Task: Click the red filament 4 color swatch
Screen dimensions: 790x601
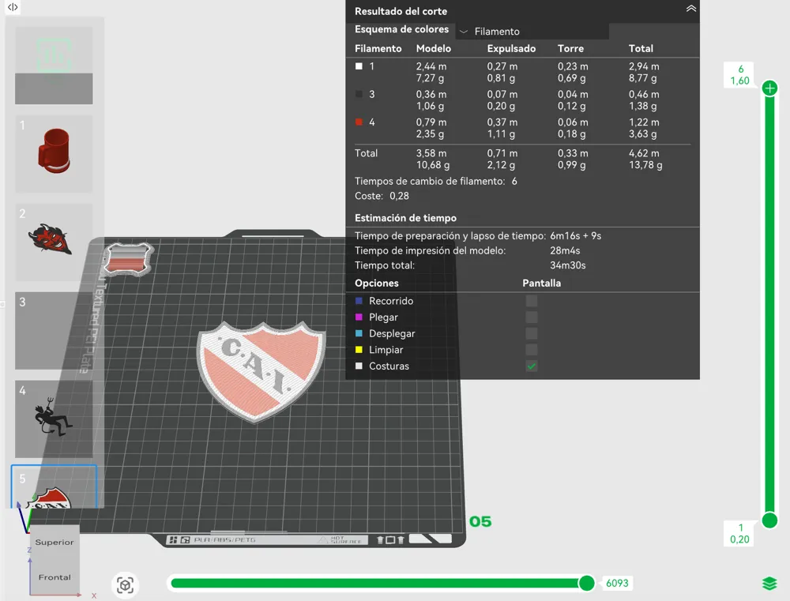Action: pyautogui.click(x=359, y=122)
